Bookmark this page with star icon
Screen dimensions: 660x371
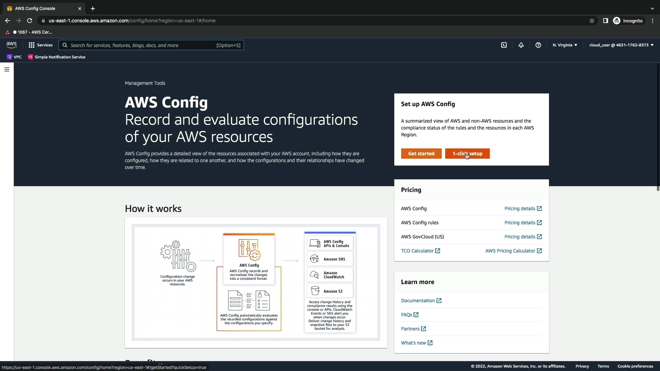coord(592,21)
